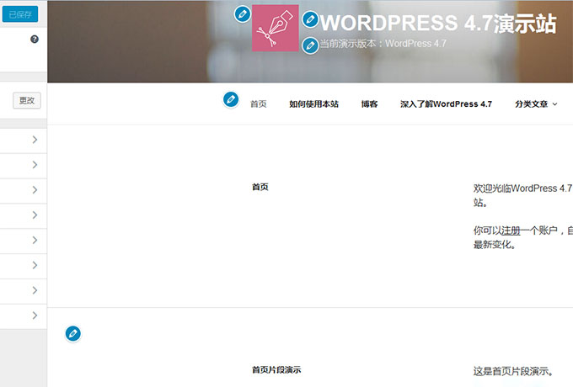Viewport: 573px width, 387px height.
Task: Click the 更改 change button
Action: pyautogui.click(x=27, y=100)
